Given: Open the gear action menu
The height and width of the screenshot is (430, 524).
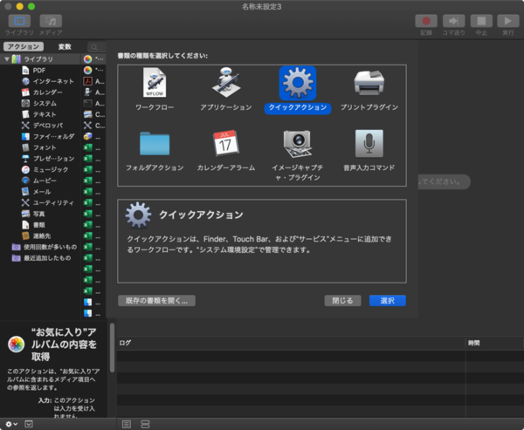Looking at the screenshot, I should tap(11, 424).
